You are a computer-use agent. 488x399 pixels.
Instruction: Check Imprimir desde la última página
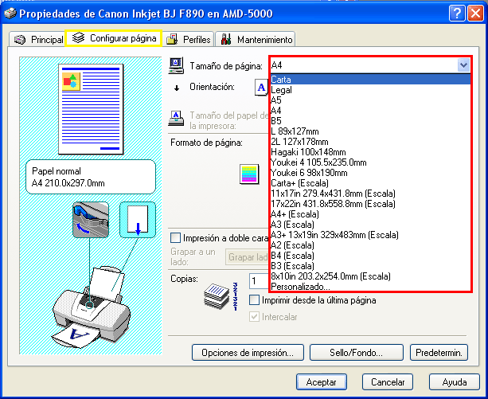pos(254,300)
